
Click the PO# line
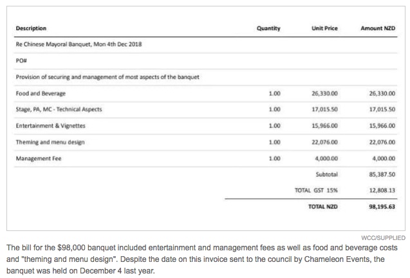[22, 61]
